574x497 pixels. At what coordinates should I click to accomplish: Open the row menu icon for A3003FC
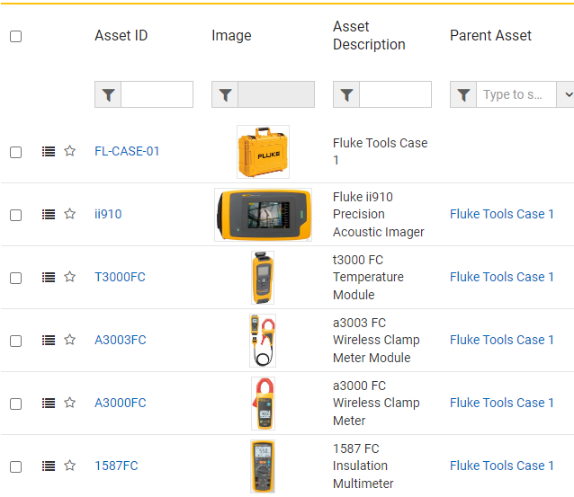(49, 340)
